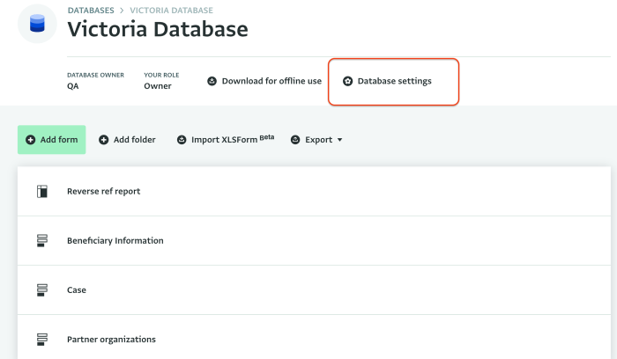Click the database owner value QA

73,86
